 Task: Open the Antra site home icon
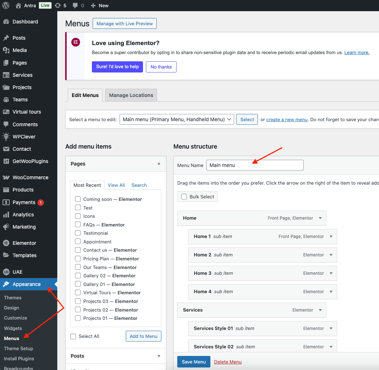(18, 5)
